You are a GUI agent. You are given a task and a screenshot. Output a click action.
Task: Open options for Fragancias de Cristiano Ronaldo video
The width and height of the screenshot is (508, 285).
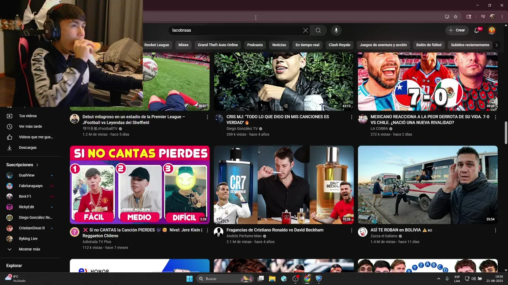(351, 230)
